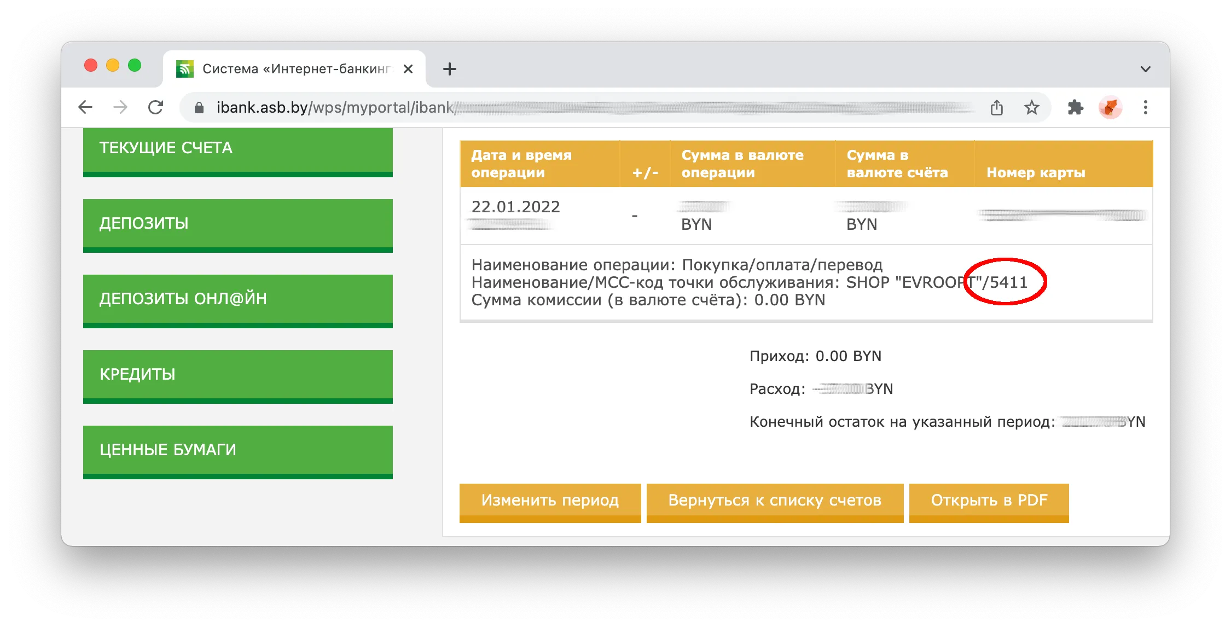This screenshot has height=627, width=1231.
Task: Open ДЕПОЗИТЫ ОНЛ@ЙН section
Action: coord(238,301)
